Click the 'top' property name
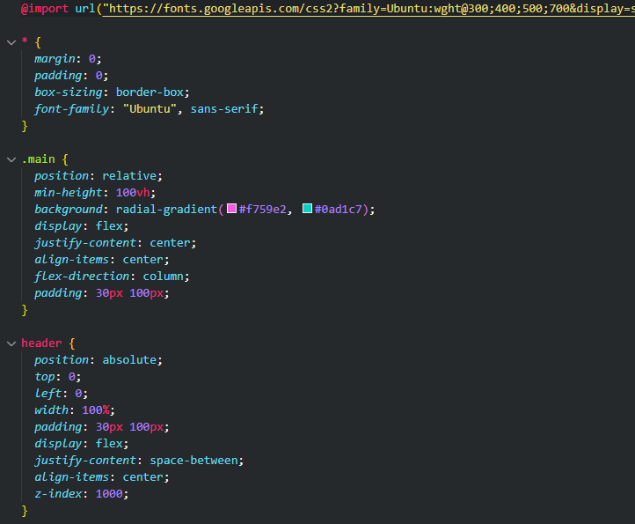Viewport: 635px width, 524px height. [45, 376]
